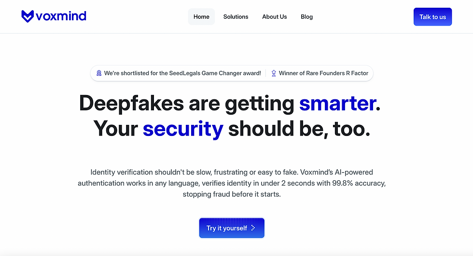Click the blue word "smarter" in headline
Image resolution: width=473 pixels, height=256 pixels.
click(x=337, y=103)
